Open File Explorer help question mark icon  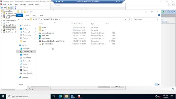coord(159,15)
